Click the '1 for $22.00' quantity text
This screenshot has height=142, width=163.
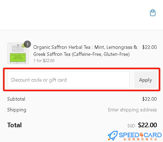click(x=44, y=61)
